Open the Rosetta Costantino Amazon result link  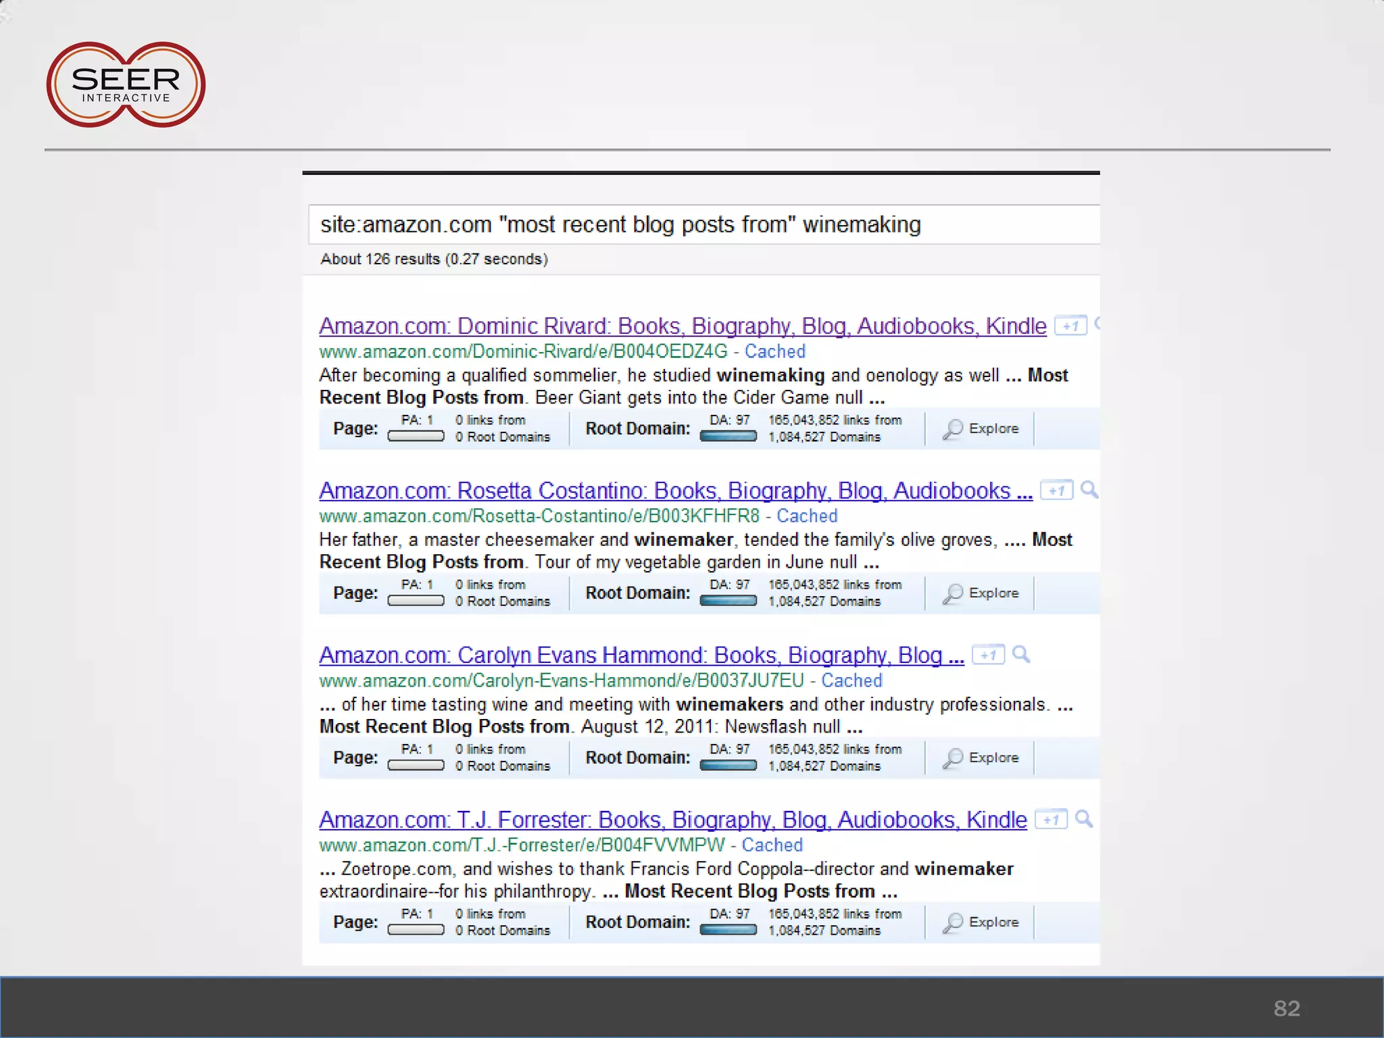click(x=676, y=491)
